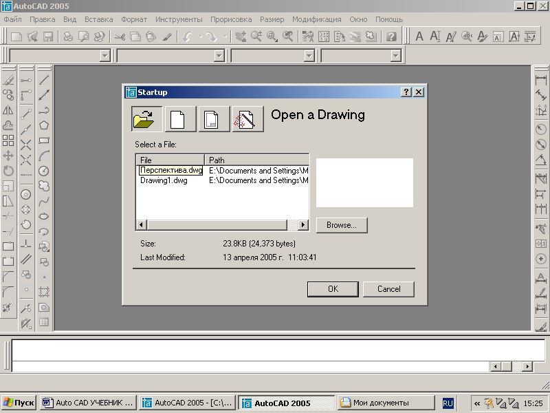550x413 pixels.
Task: Click the Startup dialog help question mark
Action: pos(406,92)
